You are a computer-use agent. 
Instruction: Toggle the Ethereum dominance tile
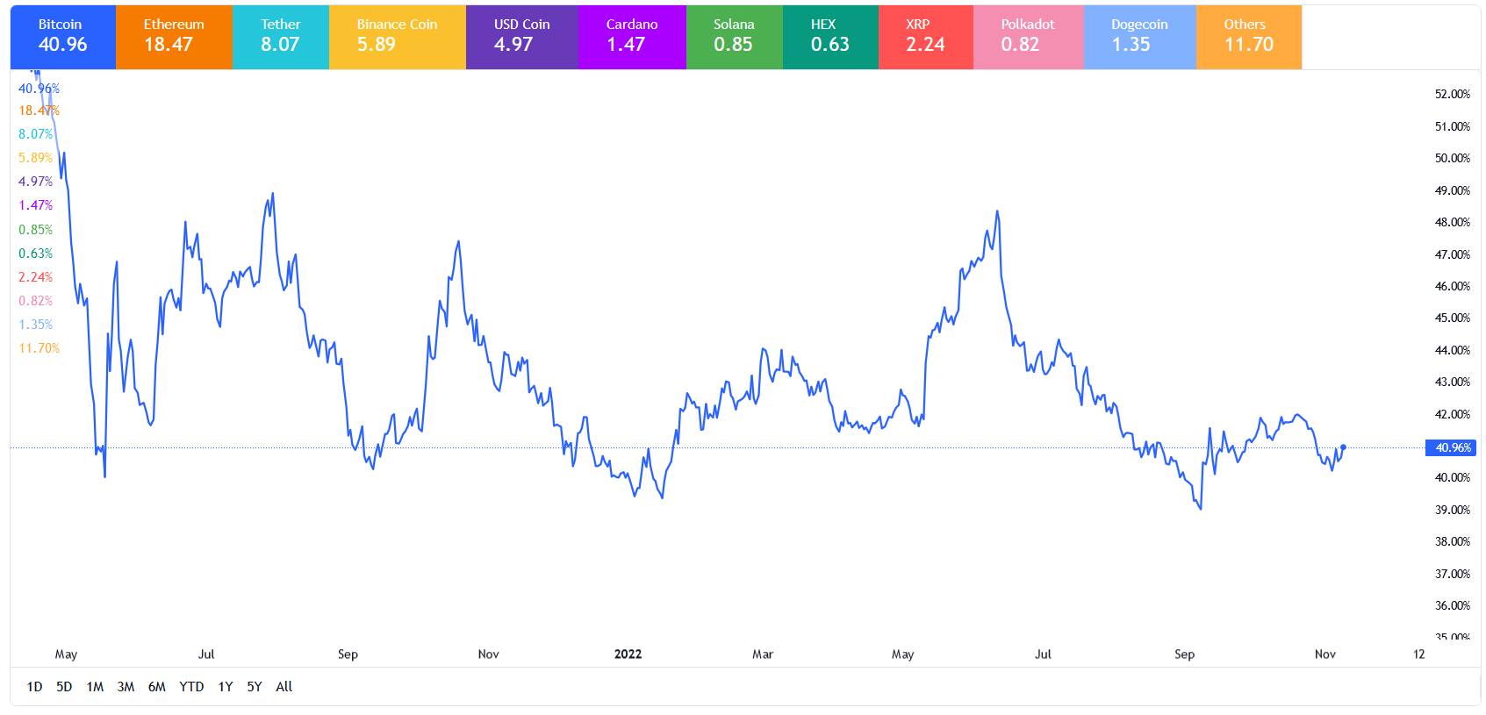(x=174, y=37)
